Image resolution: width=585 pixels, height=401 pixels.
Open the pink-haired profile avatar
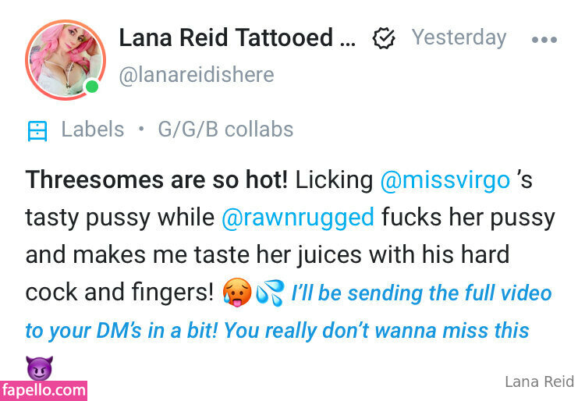tap(65, 59)
